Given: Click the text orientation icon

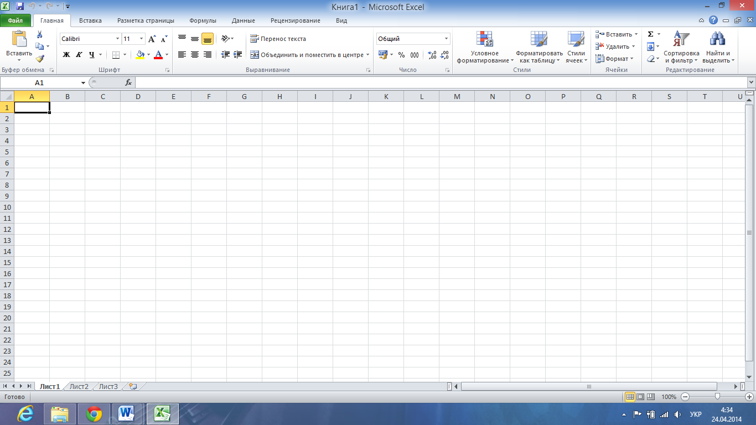Looking at the screenshot, I should pos(225,39).
